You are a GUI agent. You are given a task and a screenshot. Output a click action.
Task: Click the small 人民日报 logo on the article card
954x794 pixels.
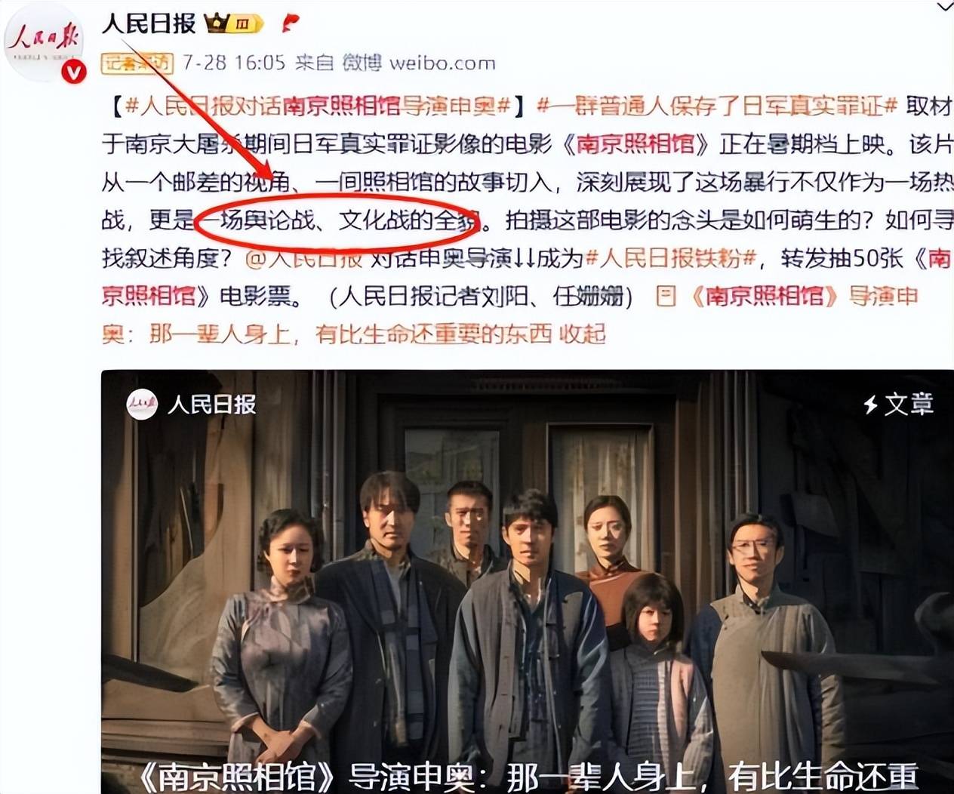click(x=141, y=405)
